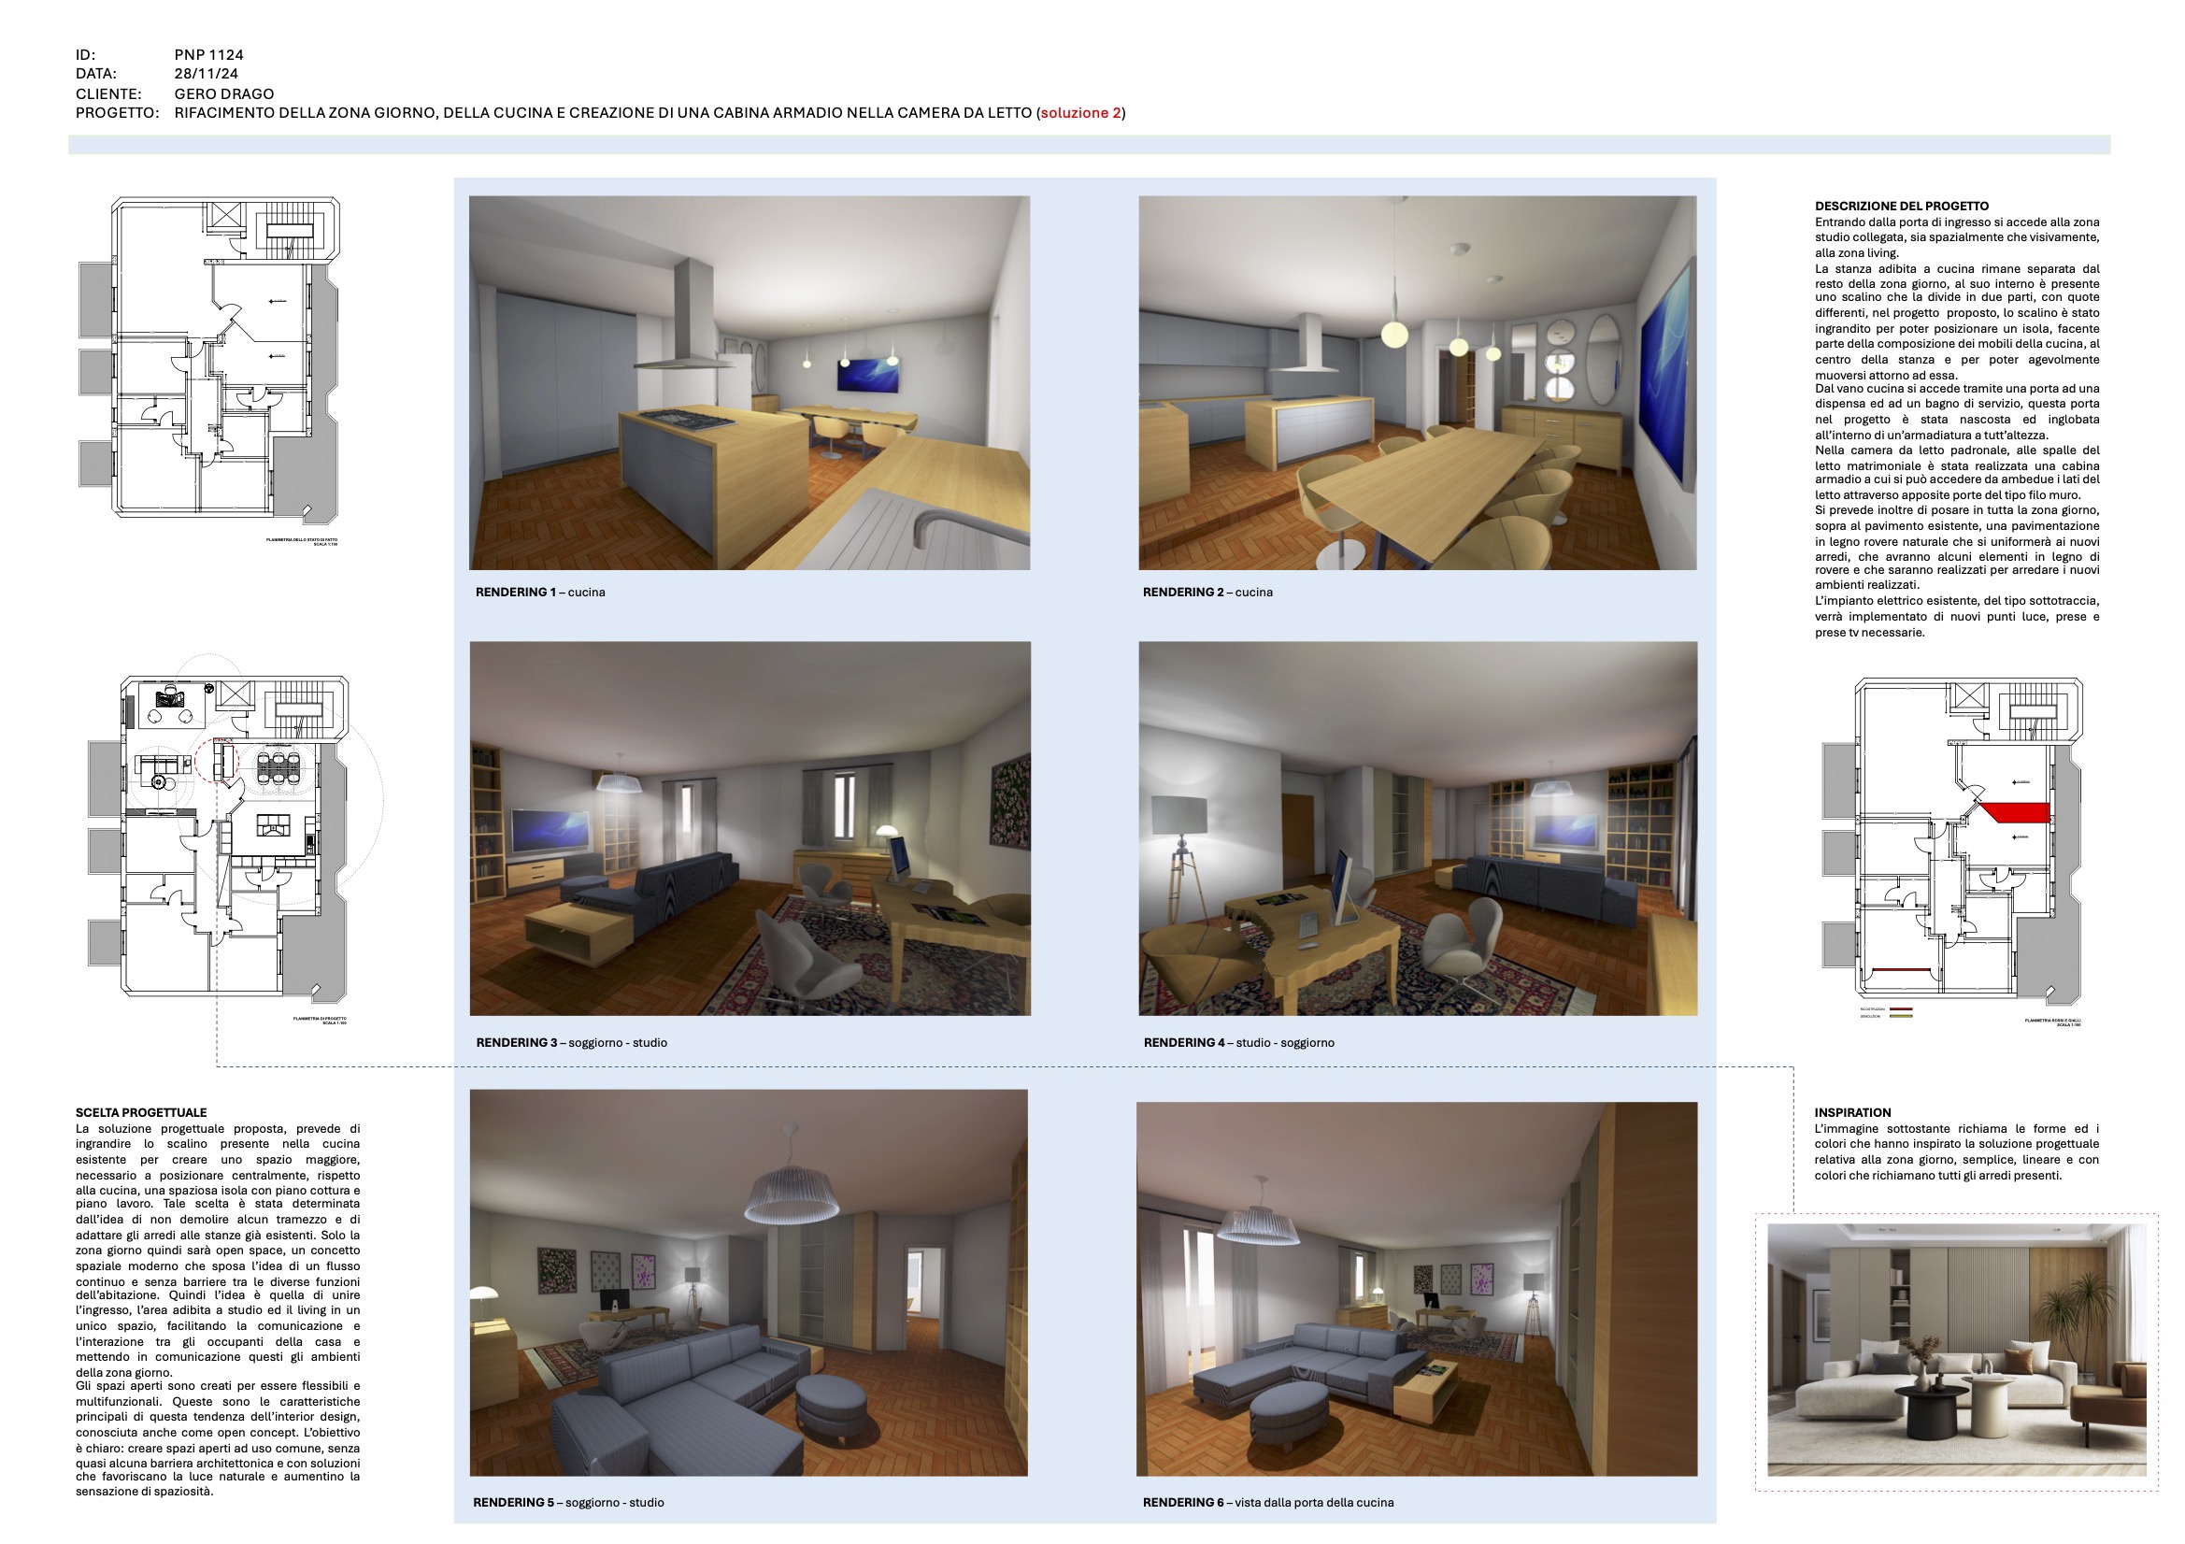Select the Rendering 3 soggiorno-studio image
This screenshot has height=1544, width=2185.
[750, 828]
